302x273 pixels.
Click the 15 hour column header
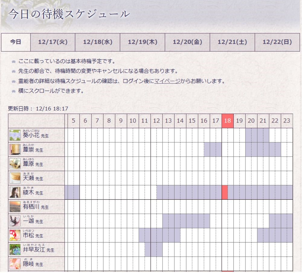[x=192, y=121]
